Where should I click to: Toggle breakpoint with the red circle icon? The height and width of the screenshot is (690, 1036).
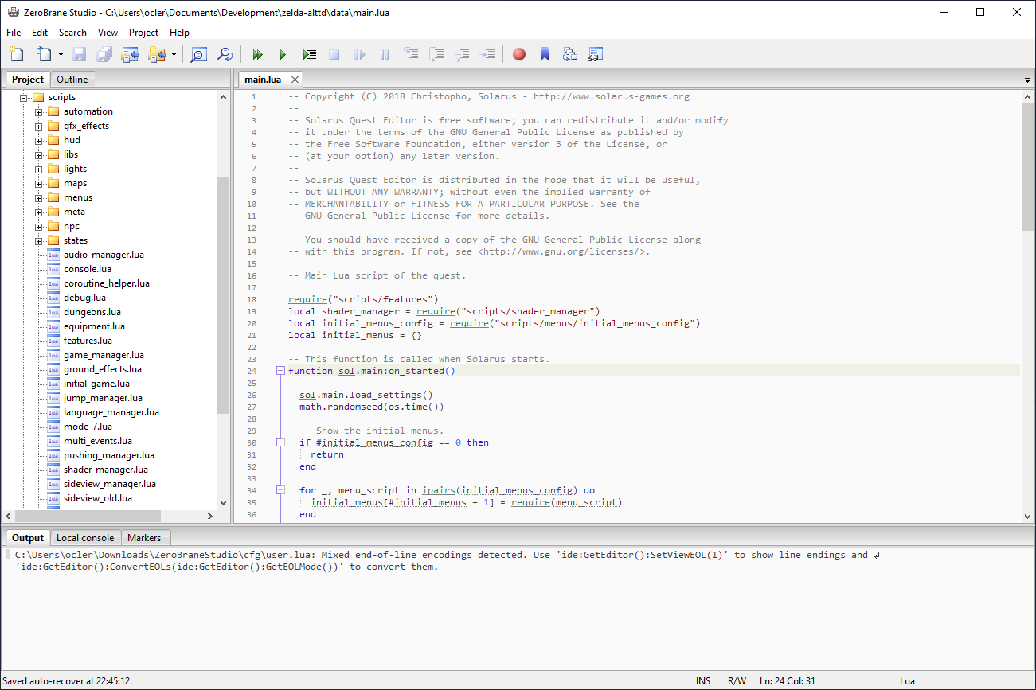519,54
